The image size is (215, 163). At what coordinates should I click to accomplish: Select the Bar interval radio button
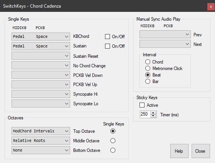[x=148, y=81]
